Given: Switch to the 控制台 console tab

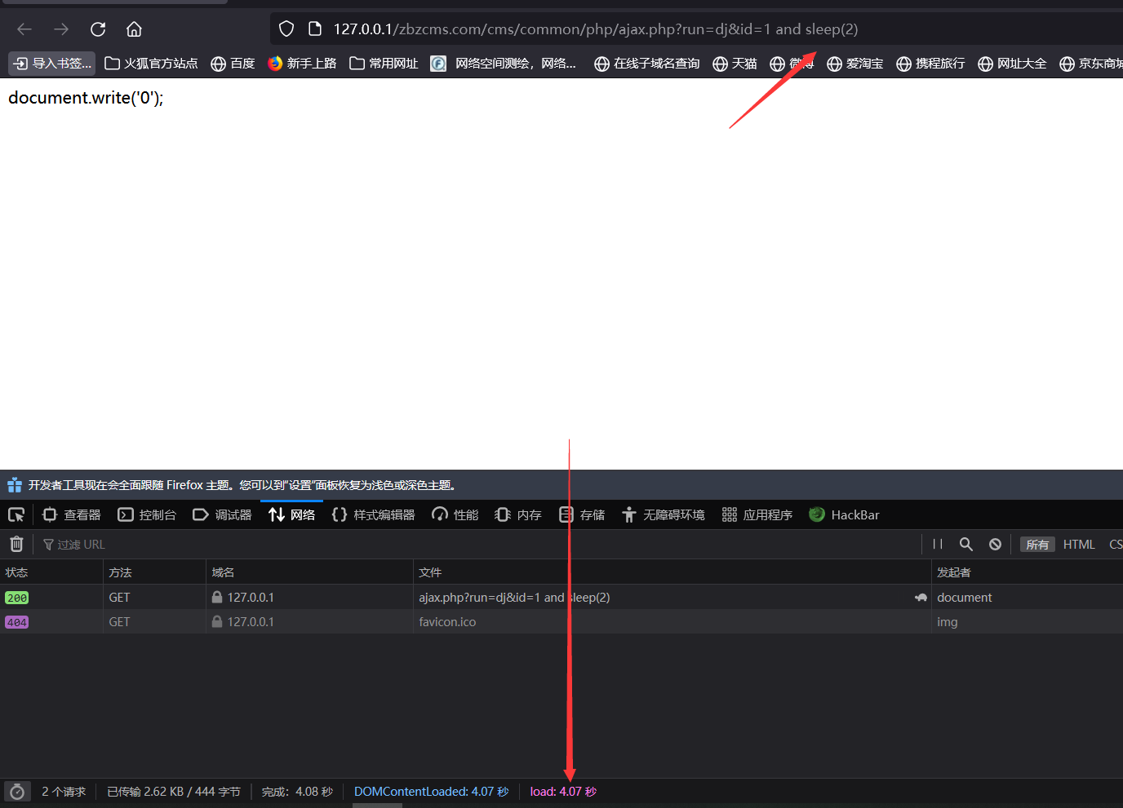Looking at the screenshot, I should pos(147,514).
